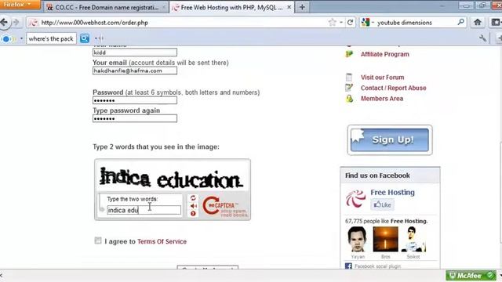This screenshot has width=502, height=282.
Task: Click the Password field
Action: click(x=135, y=100)
